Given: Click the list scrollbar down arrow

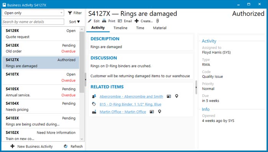Looking at the screenshot, I should click(x=82, y=139).
